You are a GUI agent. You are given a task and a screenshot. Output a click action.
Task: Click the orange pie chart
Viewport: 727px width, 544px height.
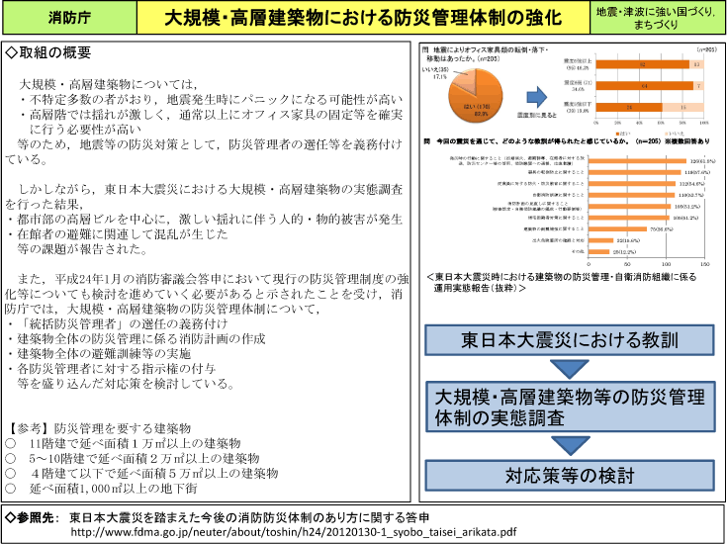point(475,96)
